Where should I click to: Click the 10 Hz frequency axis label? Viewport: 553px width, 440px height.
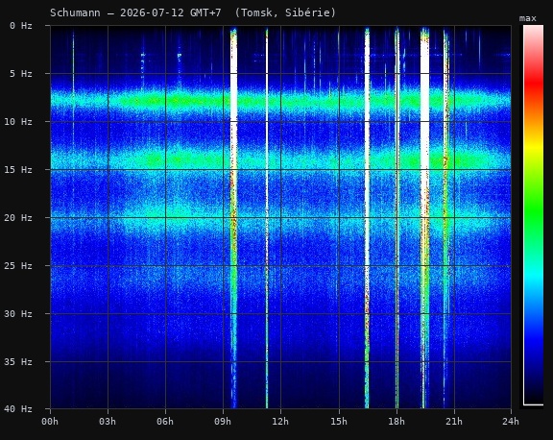18,122
